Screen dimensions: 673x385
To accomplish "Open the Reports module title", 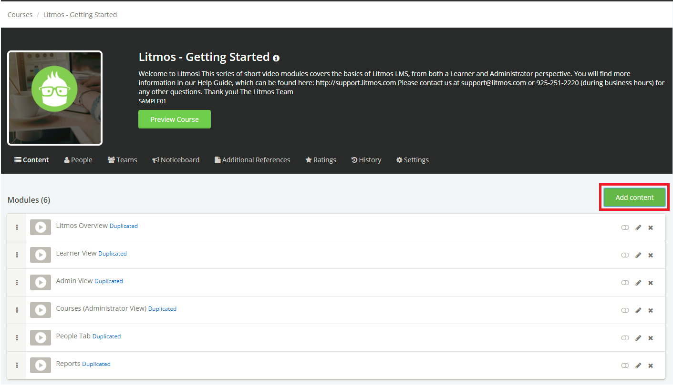I will click(68, 364).
